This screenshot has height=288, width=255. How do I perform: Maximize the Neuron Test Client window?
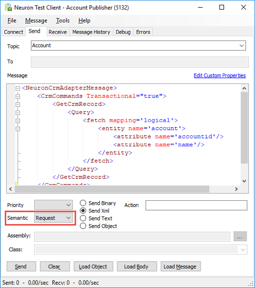pyautogui.click(x=222, y=7)
